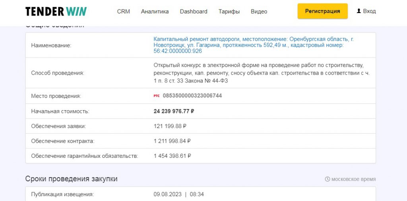The image size is (407, 201).
Task: Click the publication date 09.08.2023
Action: coord(167,194)
